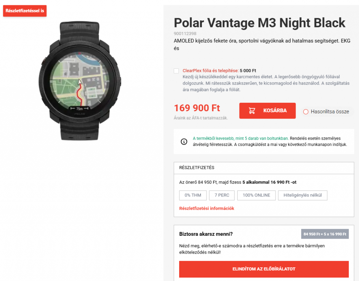Click the grey 84 950 Ft installment badge
The image size is (359, 281).
pos(325,234)
